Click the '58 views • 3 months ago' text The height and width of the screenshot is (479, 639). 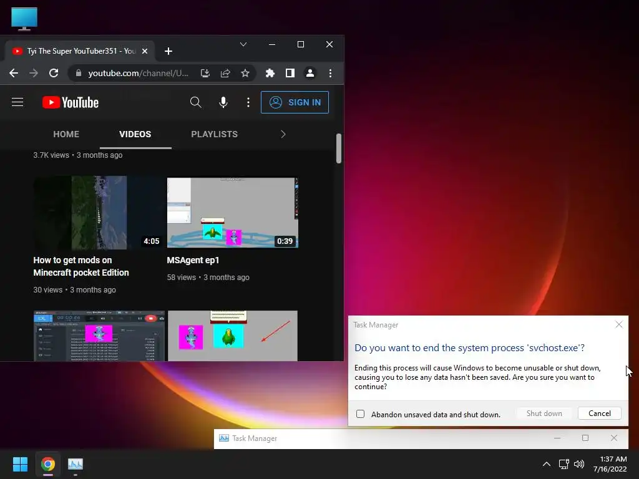click(208, 278)
